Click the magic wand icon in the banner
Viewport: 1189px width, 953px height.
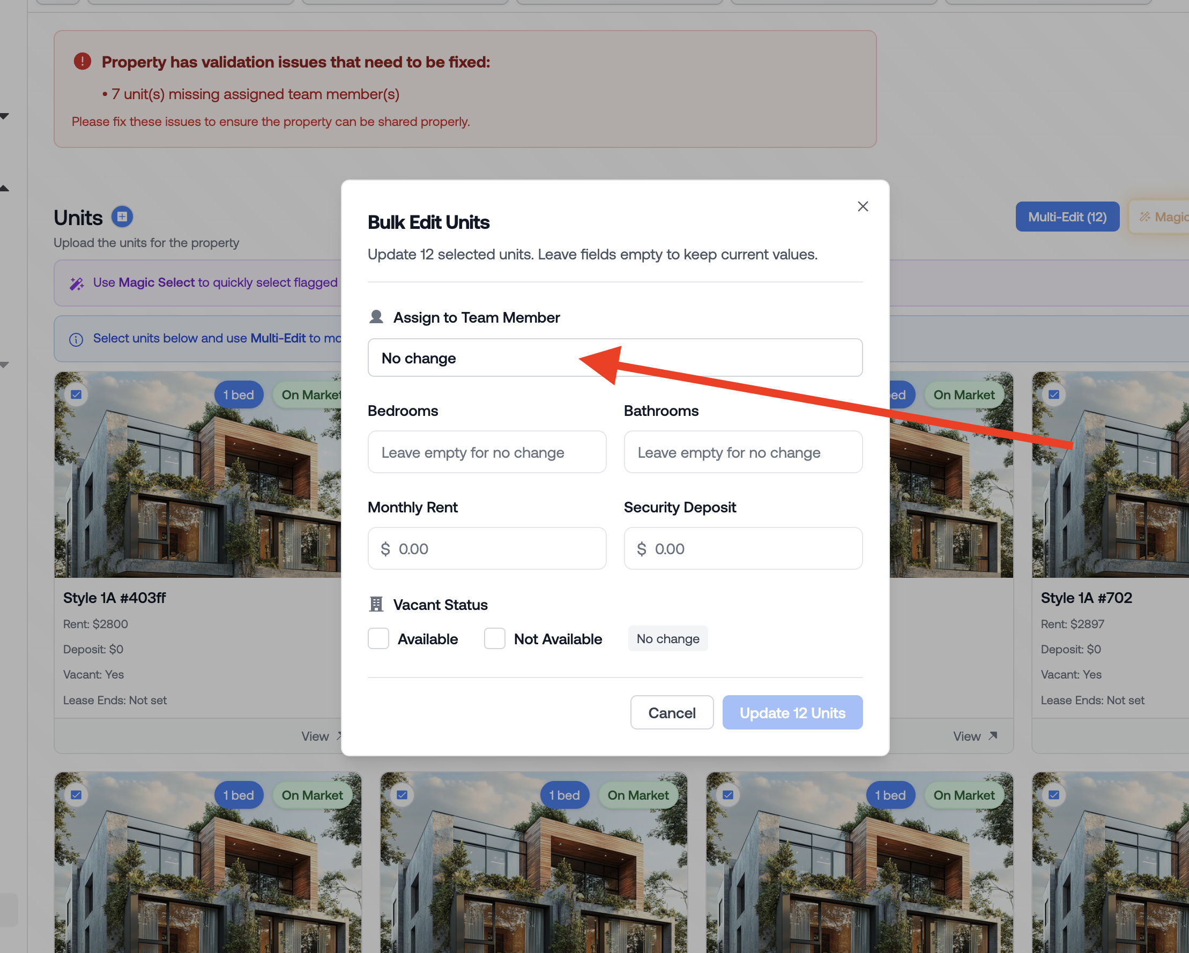click(x=77, y=284)
